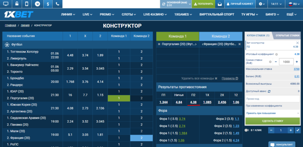Select the П2 odds 4.38
The width and height of the screenshot is (303, 147).
pos(194,102)
